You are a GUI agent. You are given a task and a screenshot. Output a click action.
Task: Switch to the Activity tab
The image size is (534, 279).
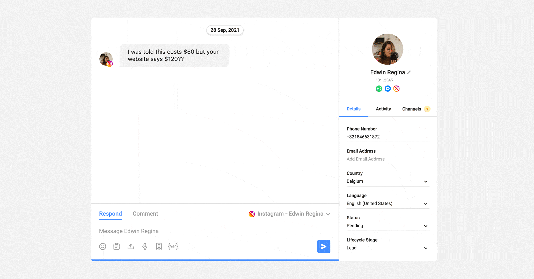[383, 109]
